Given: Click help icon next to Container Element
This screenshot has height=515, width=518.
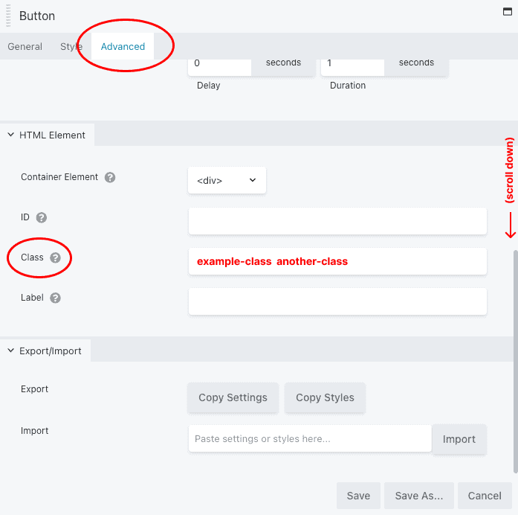Looking at the screenshot, I should click(x=110, y=178).
